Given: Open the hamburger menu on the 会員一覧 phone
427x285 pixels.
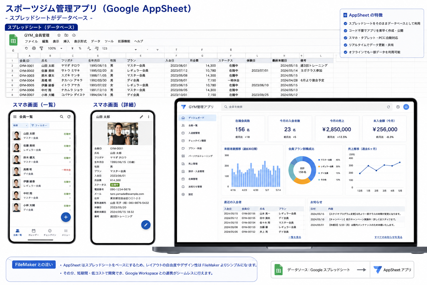Looking at the screenshot, I should click(x=15, y=117).
